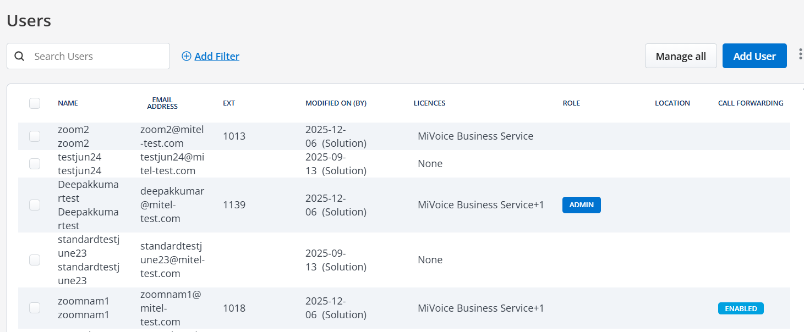The height and width of the screenshot is (332, 804).
Task: Click the Role column header
Action: pyautogui.click(x=571, y=103)
